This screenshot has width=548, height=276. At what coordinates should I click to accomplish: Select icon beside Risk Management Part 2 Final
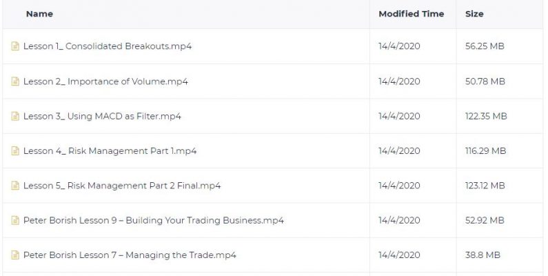15,186
